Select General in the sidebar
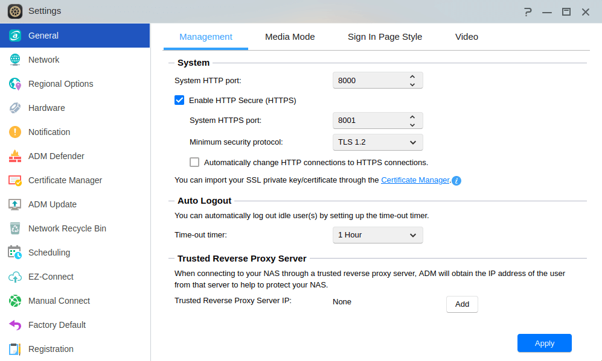The image size is (602, 361). (x=75, y=36)
